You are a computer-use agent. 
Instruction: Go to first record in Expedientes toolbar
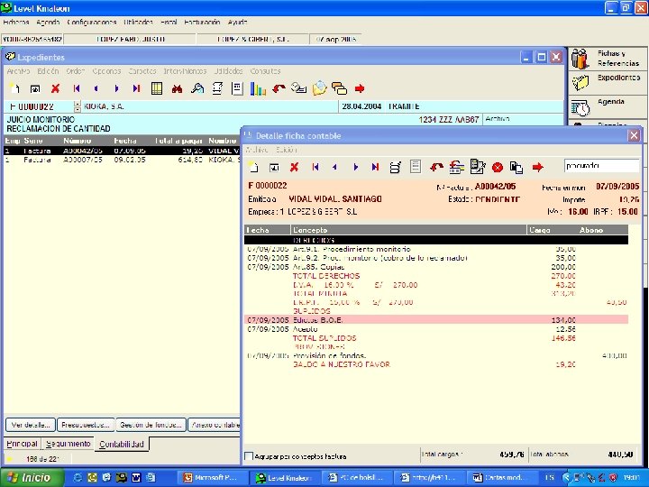pos(76,88)
